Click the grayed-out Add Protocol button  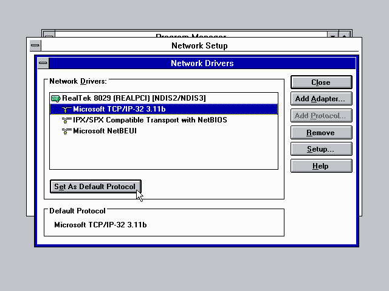coord(322,116)
